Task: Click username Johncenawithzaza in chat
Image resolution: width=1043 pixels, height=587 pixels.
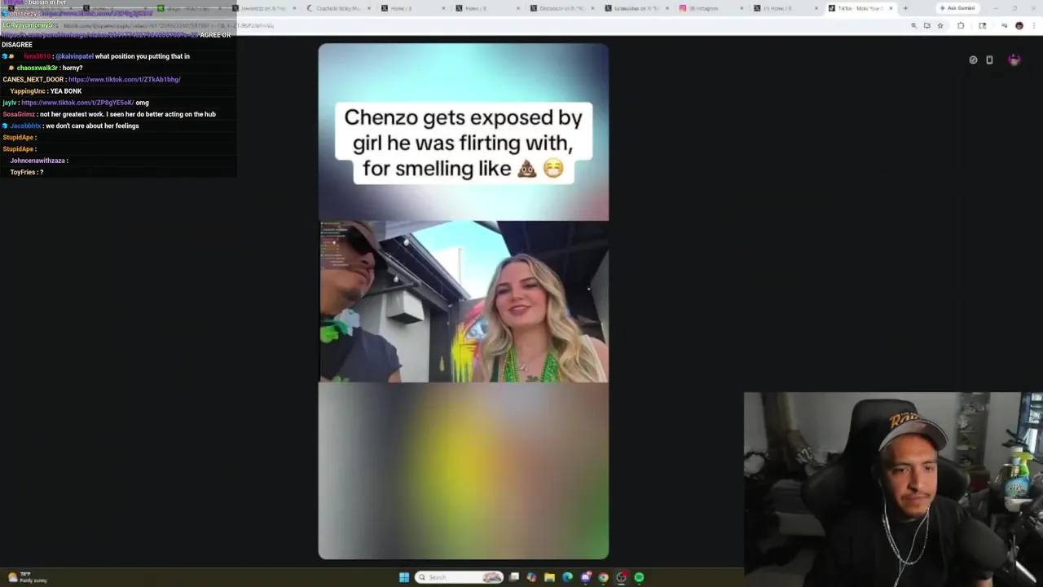Action: (37, 161)
